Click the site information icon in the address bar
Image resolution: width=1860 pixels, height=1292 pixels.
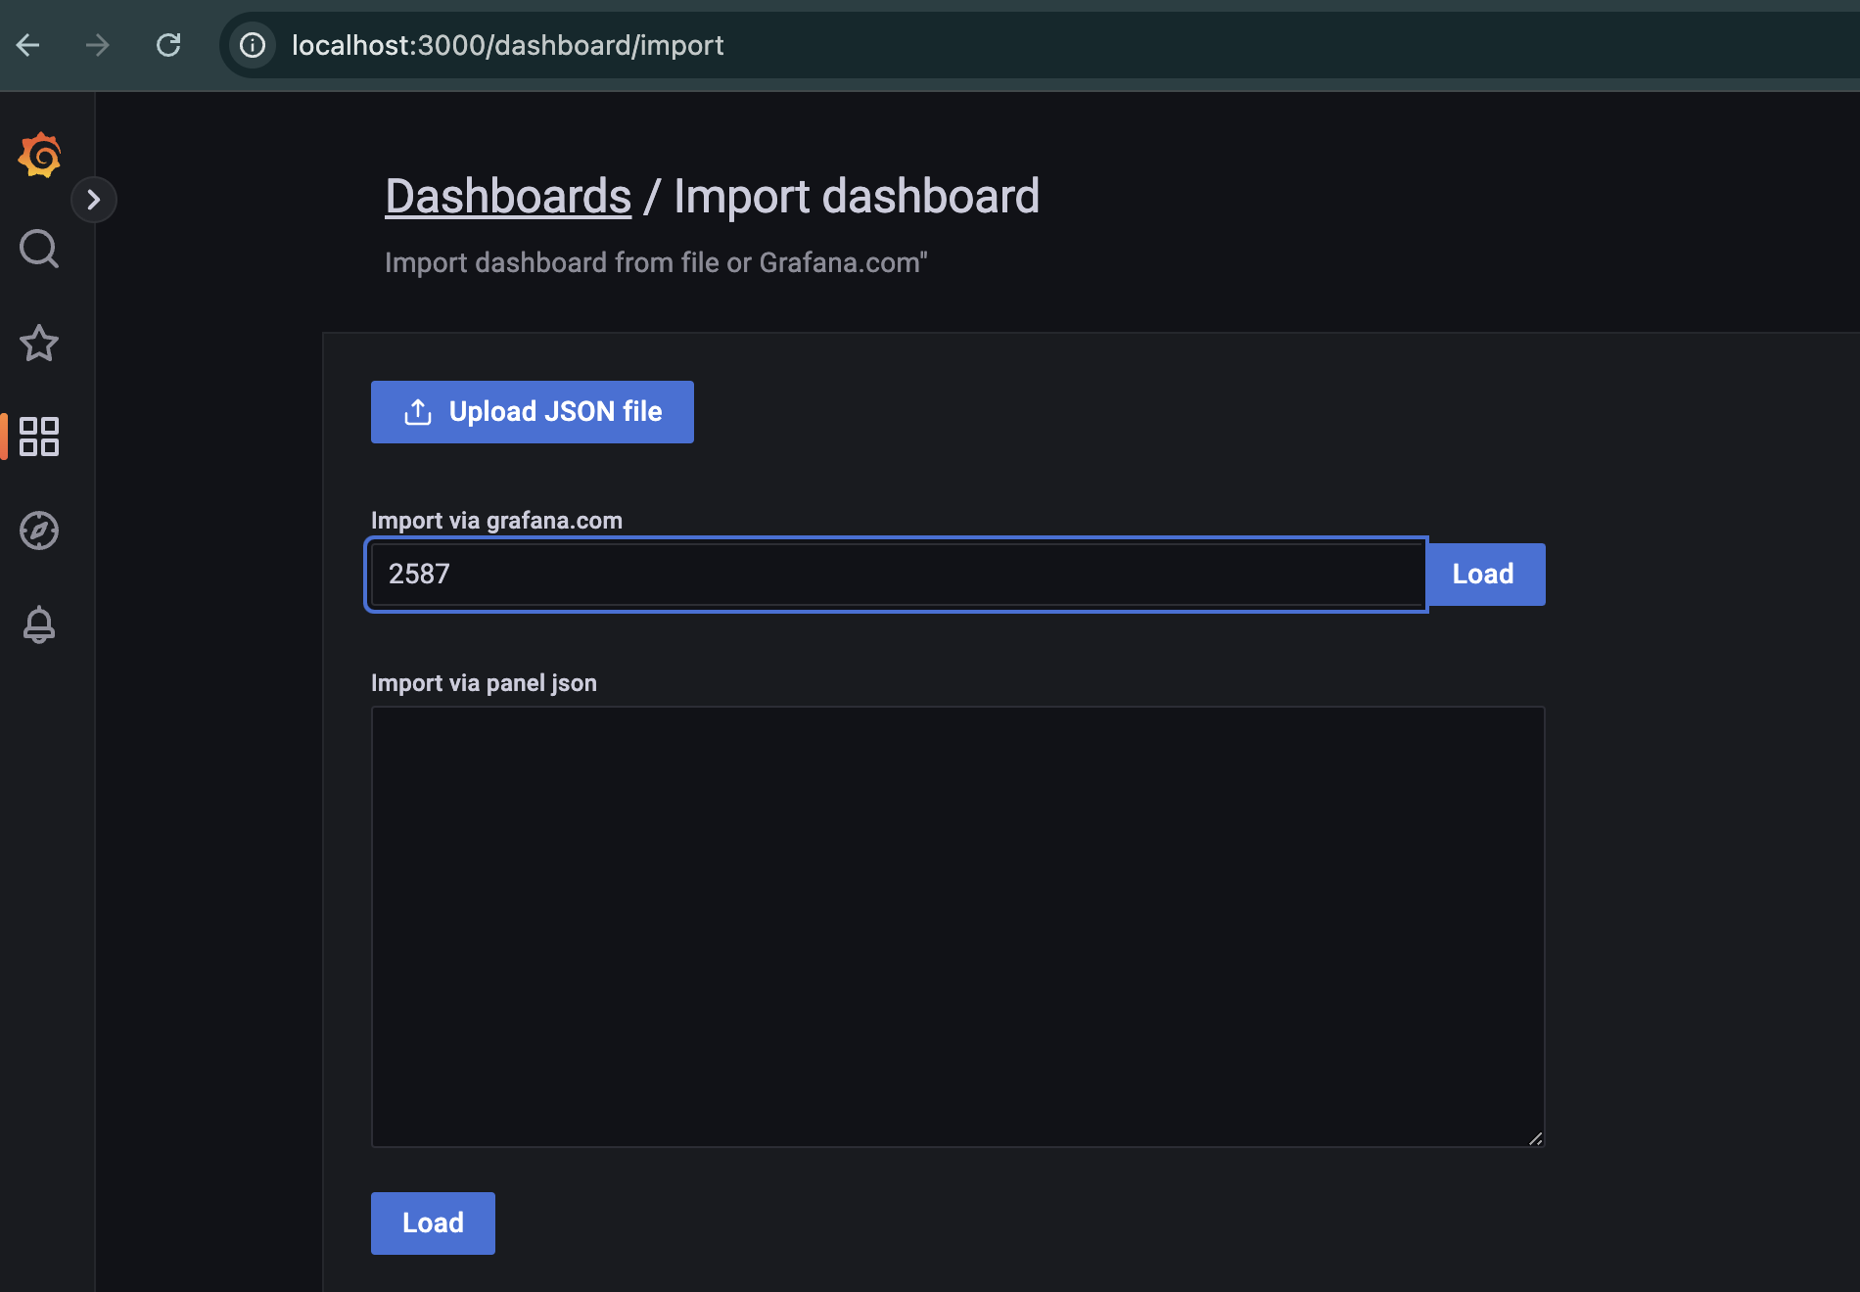(253, 45)
